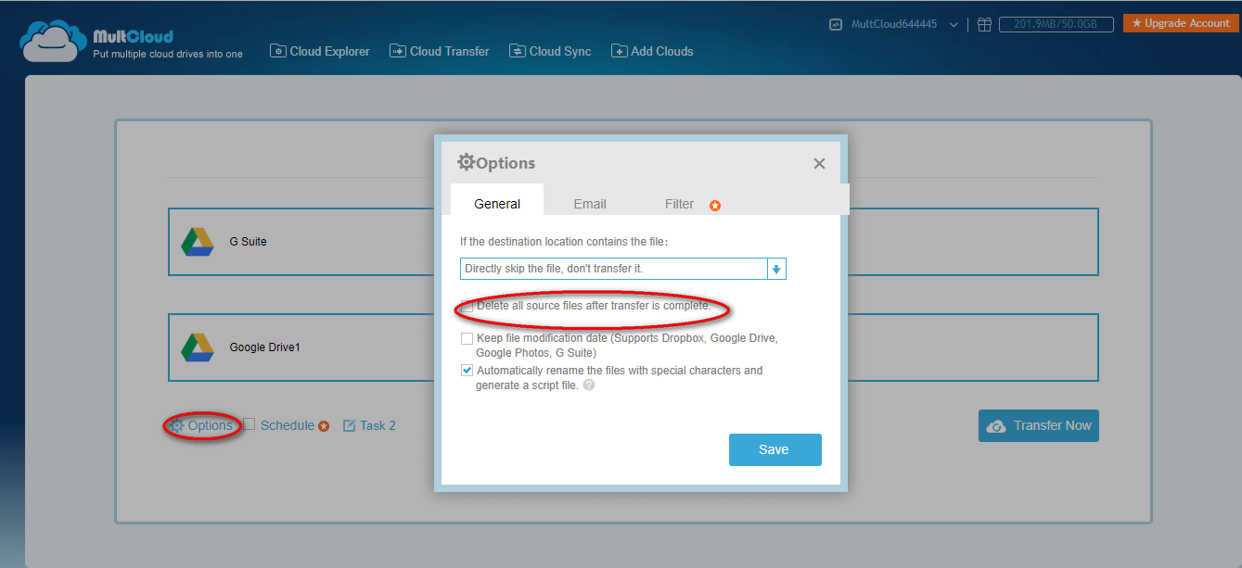Viewport: 1242px width, 568px height.
Task: Click the Google Drive icon for Google Drive1
Action: pos(198,347)
